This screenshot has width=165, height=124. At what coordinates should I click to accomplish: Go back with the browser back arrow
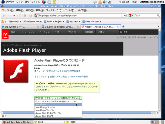click(x=4, y=15)
